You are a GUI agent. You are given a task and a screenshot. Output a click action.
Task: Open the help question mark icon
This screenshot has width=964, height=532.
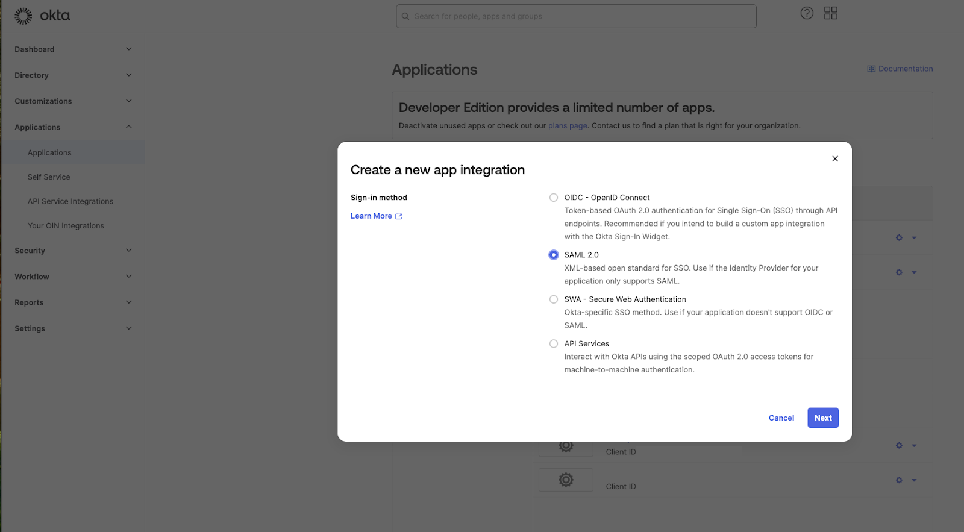807,13
